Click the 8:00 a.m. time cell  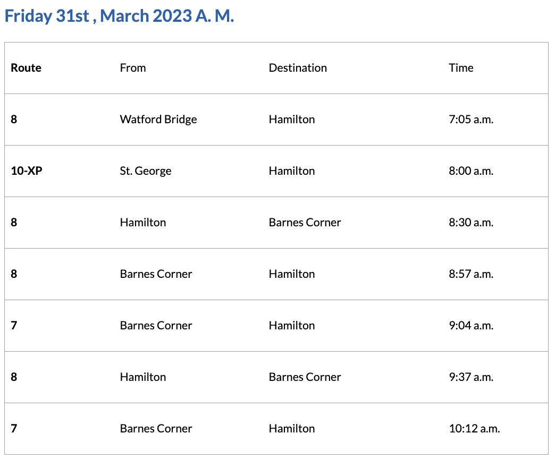471,171
